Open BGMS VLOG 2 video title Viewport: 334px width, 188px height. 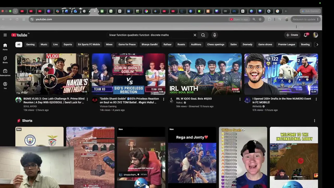pos(54,101)
